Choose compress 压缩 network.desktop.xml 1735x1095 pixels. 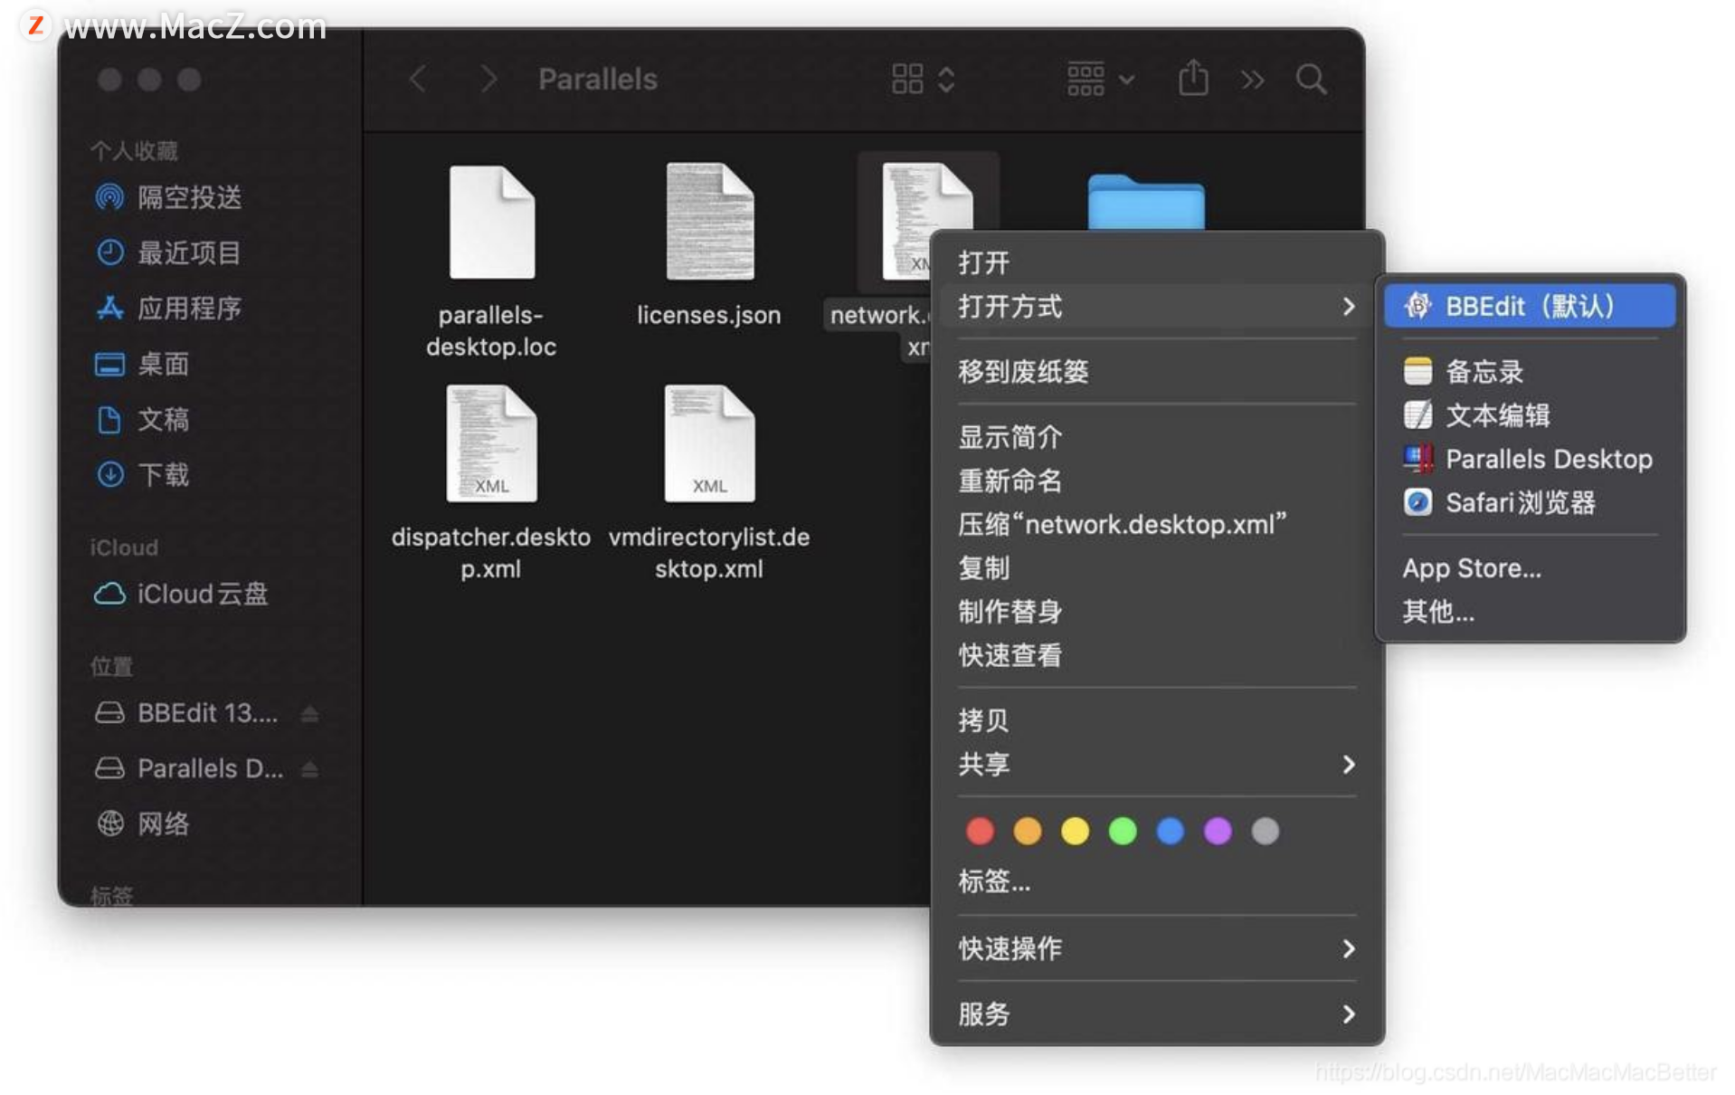coord(1157,524)
